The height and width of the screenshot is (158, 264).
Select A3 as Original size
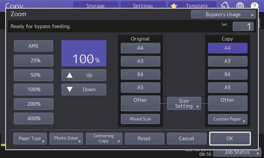[140, 61]
